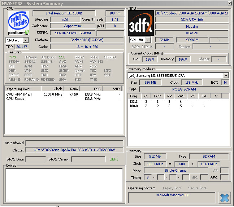Image resolution: width=234 pixels, height=207 pixels.
Task: Click the RCD column header
Action: click(x=157, y=96)
